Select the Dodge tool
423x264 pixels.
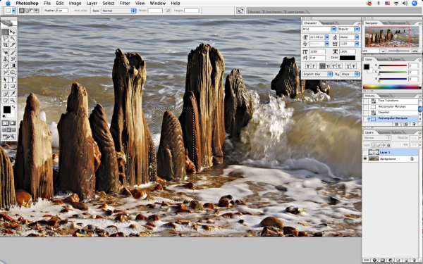tap(13, 73)
